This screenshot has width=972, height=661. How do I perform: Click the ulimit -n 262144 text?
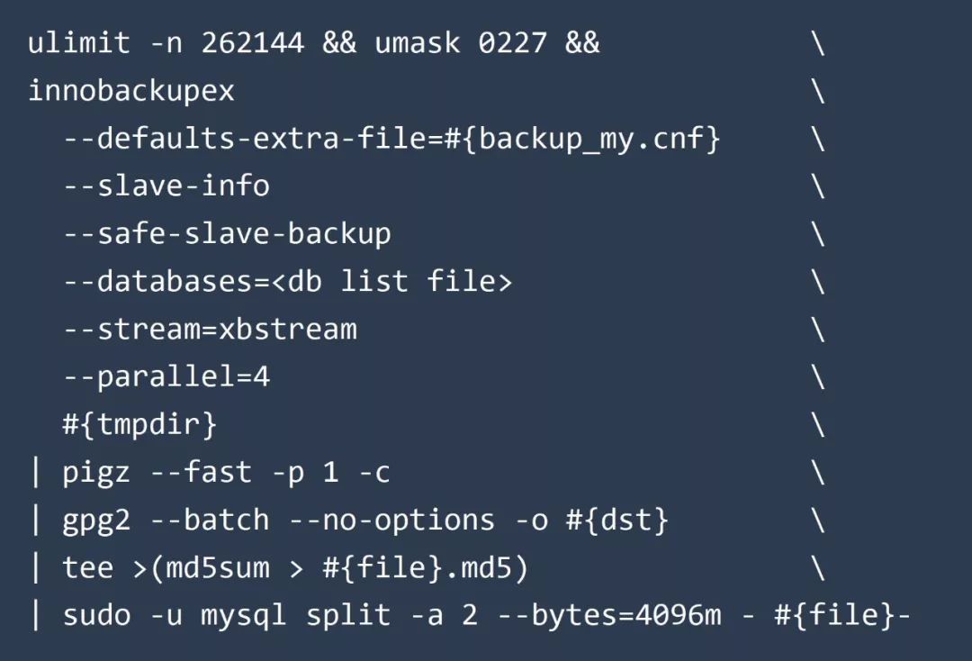[166, 43]
